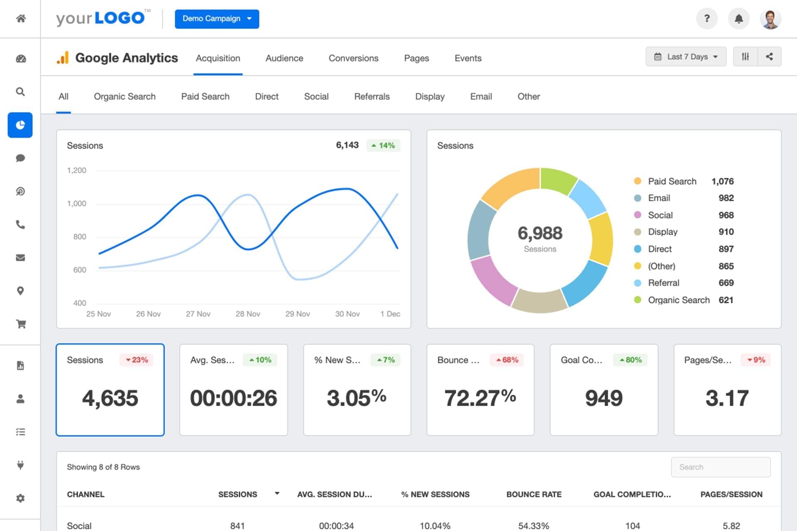Image resolution: width=797 pixels, height=531 pixels.
Task: Click the Email legend dot
Action: (638, 198)
